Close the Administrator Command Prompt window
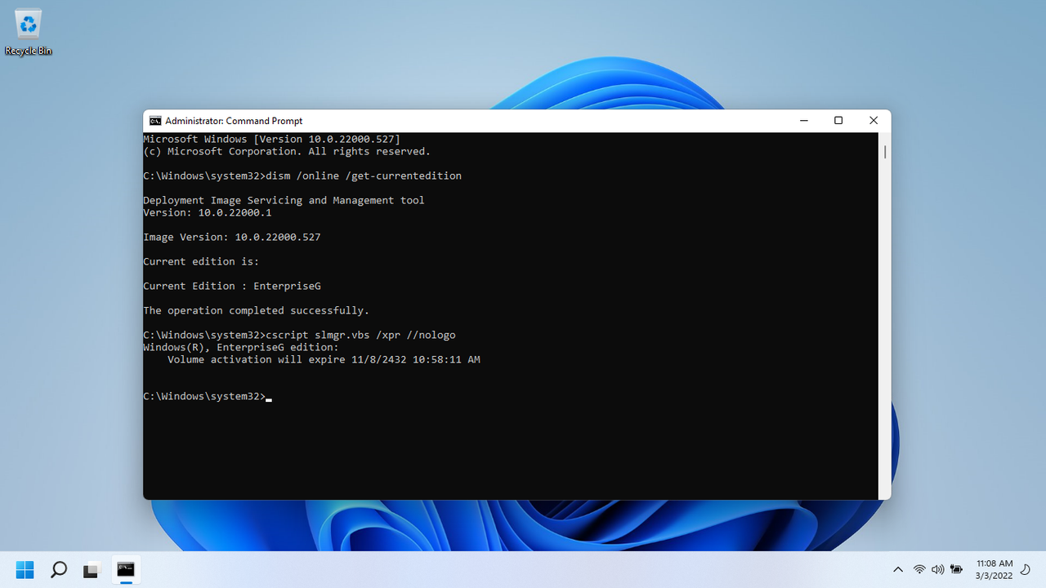Screen dimensions: 1046x588 [x=874, y=121]
